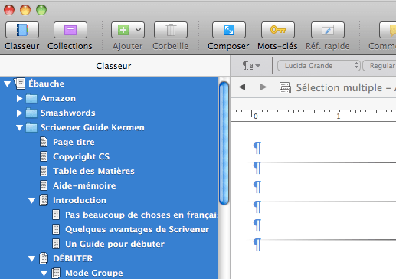Click the binder vertical scrollbar thumb
396x279 pixels.
pos(224,143)
